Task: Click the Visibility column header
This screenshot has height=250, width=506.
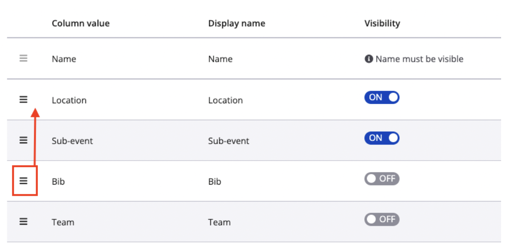Action: coord(382,23)
